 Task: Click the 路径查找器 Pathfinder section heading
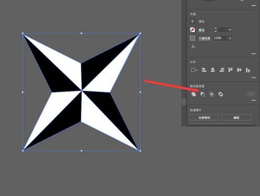coord(197,86)
